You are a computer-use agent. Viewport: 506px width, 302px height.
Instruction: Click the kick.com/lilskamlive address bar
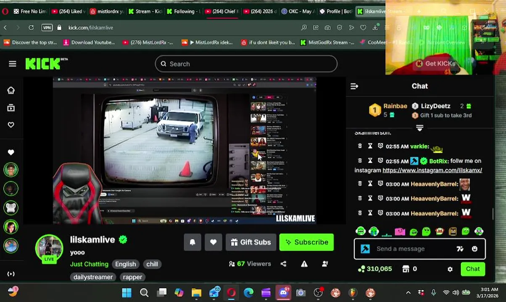point(90,28)
